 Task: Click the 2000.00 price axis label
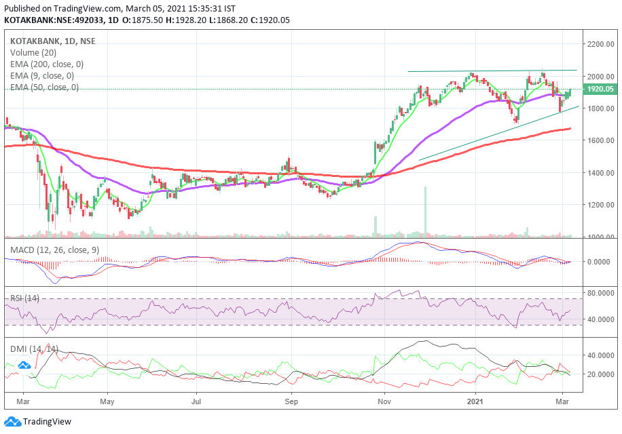click(601, 77)
